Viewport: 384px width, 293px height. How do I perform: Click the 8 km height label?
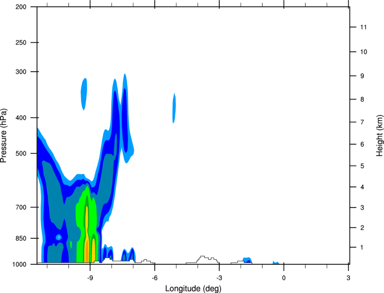click(x=362, y=99)
